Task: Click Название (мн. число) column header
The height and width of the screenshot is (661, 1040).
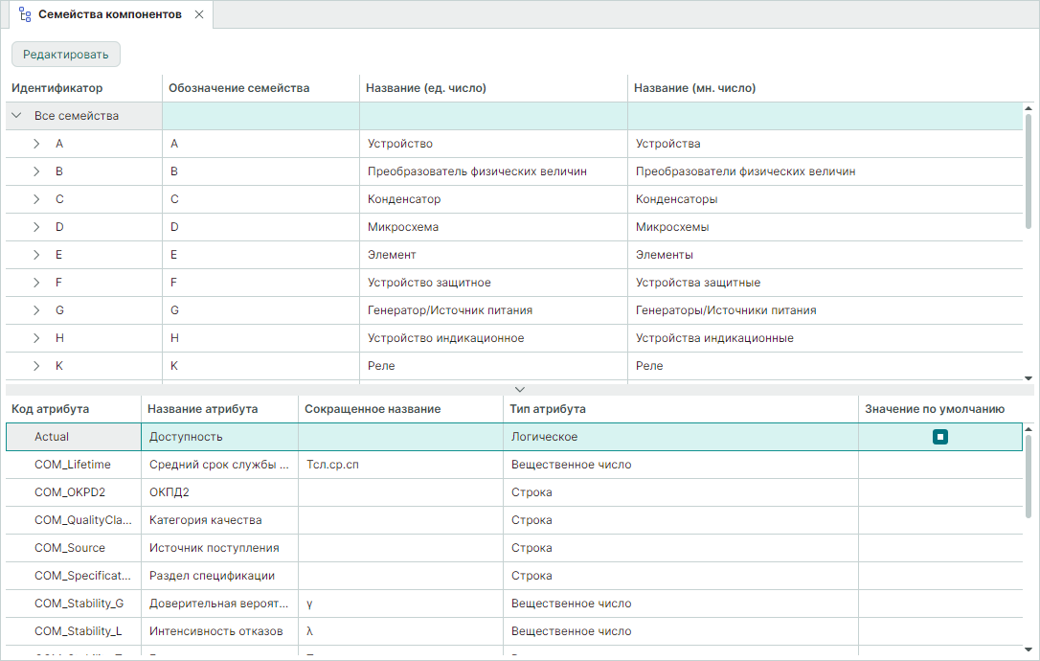Action: [695, 88]
